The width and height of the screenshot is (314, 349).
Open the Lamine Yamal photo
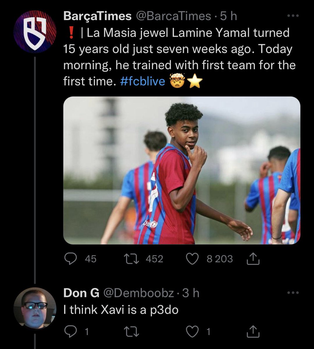tap(182, 170)
